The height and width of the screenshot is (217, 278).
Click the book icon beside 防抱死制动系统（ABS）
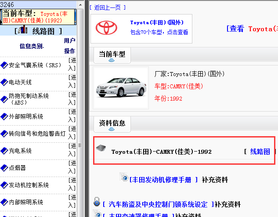click(x=4, y=99)
